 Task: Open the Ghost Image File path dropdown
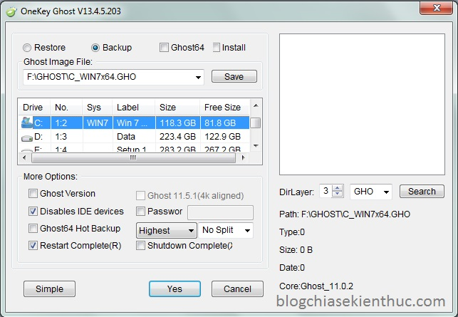coord(198,77)
